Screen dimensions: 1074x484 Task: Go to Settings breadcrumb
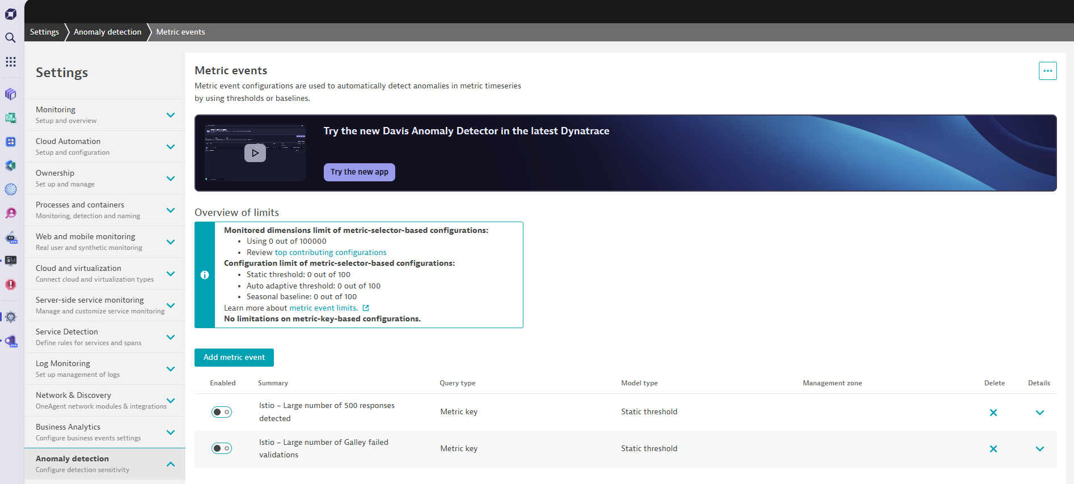44,32
